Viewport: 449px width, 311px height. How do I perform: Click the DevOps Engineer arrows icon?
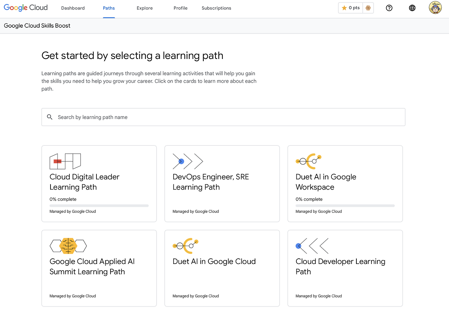pos(188,161)
